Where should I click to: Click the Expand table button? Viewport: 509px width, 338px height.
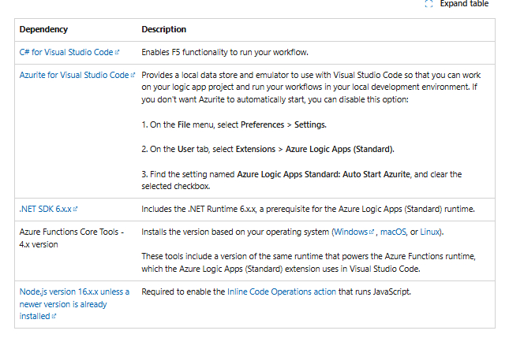coord(457,4)
